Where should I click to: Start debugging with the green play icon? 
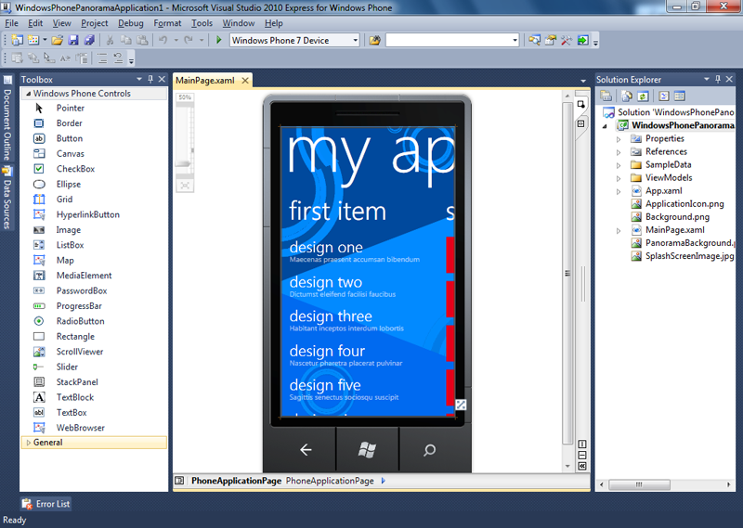pyautogui.click(x=218, y=40)
